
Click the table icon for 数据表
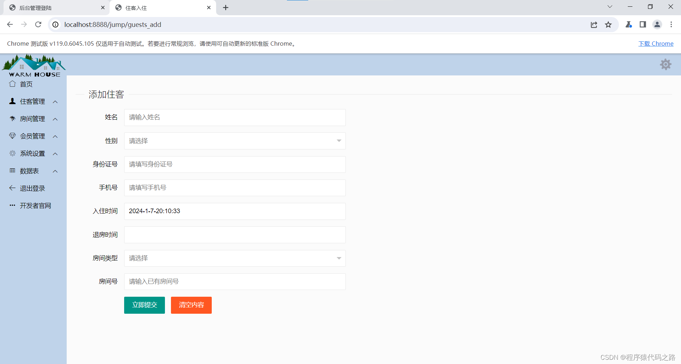pos(12,171)
